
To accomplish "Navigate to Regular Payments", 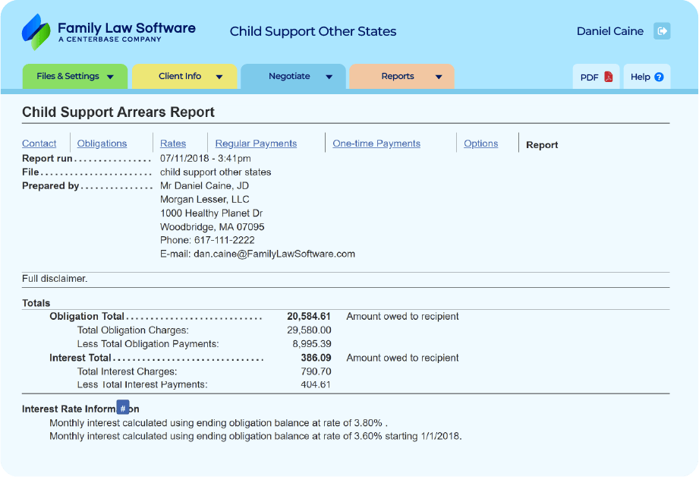I will click(256, 144).
